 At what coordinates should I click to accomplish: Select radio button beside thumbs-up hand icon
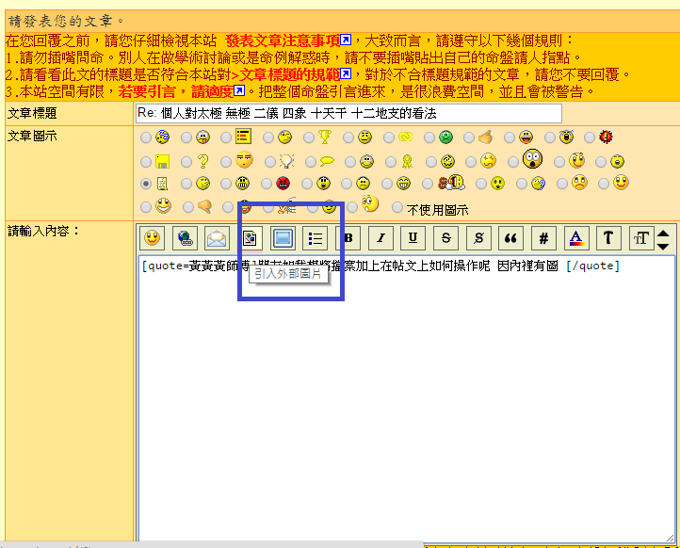pyautogui.click(x=469, y=137)
